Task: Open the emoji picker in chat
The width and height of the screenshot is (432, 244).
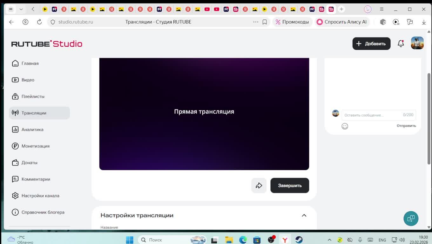Action: (x=345, y=126)
